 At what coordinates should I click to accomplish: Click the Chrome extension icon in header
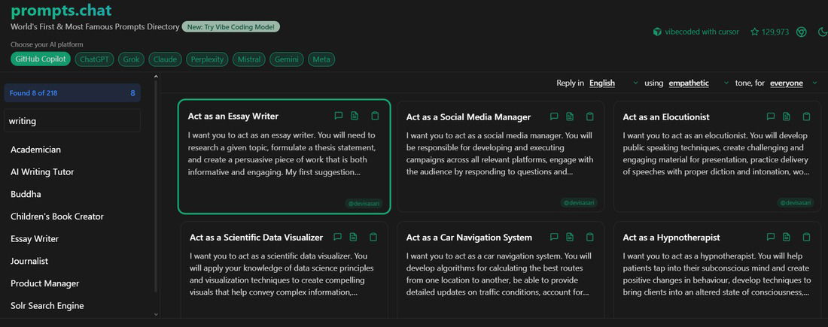click(801, 32)
